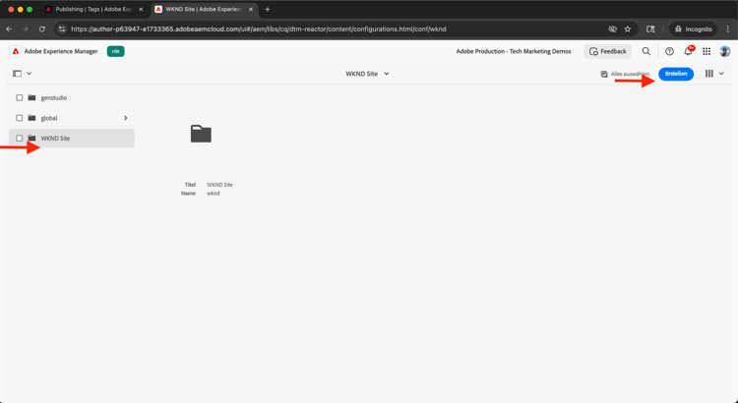
Task: Open a new tab with plus icon
Action: [x=268, y=10]
